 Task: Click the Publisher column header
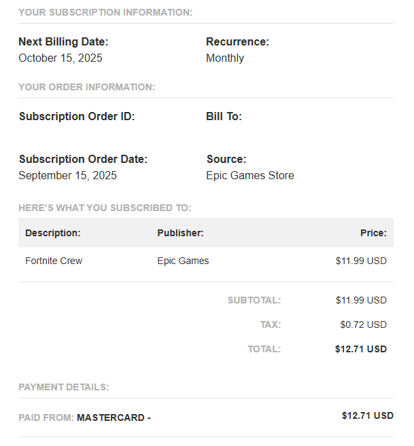point(180,233)
